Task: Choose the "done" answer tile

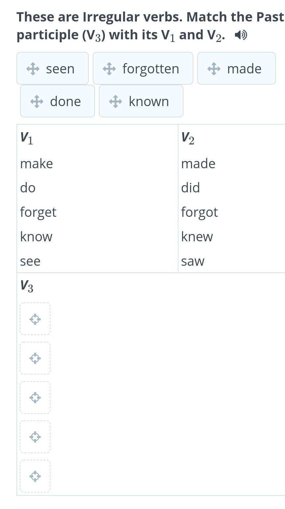Action: [57, 101]
